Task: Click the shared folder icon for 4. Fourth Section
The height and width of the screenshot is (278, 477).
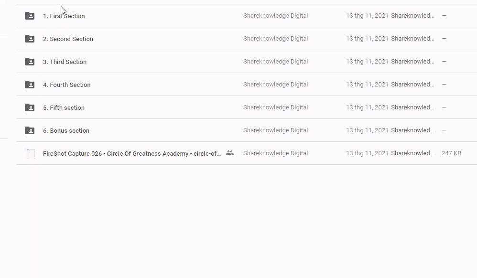Action: click(30, 85)
